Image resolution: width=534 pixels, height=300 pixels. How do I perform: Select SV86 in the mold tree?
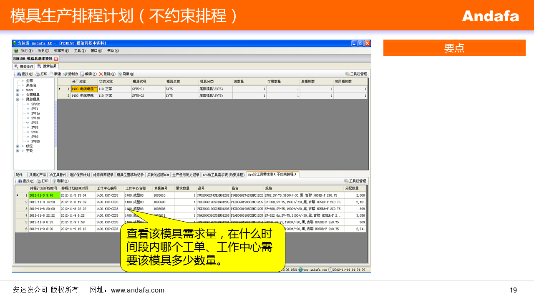click(x=35, y=132)
